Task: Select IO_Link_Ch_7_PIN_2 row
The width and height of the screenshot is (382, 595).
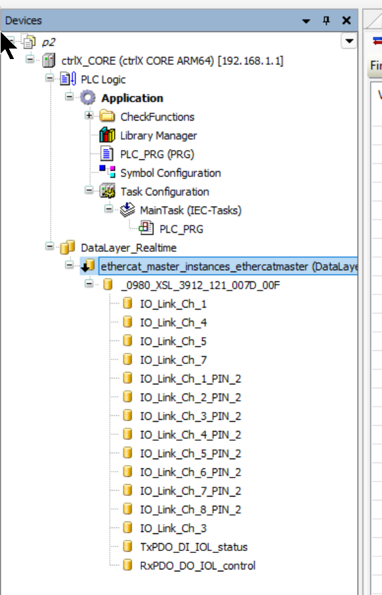Action: [190, 491]
